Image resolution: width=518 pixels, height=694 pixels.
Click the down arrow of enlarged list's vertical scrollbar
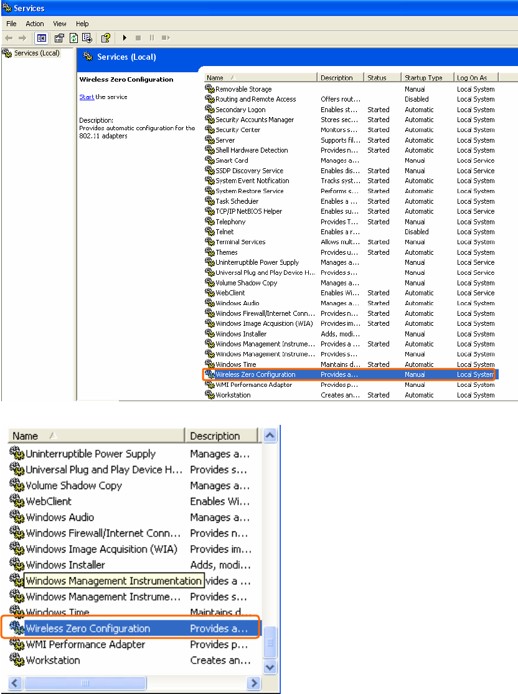point(270,667)
